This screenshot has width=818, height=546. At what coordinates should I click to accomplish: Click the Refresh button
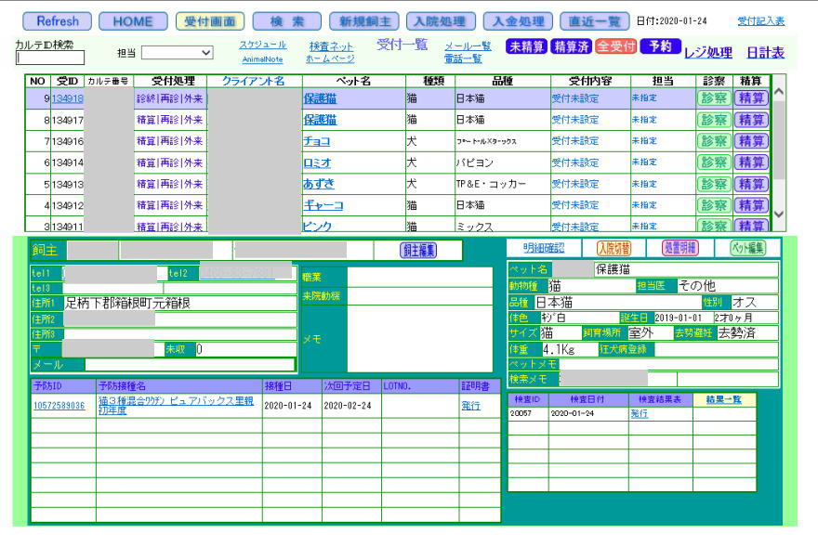(57, 20)
